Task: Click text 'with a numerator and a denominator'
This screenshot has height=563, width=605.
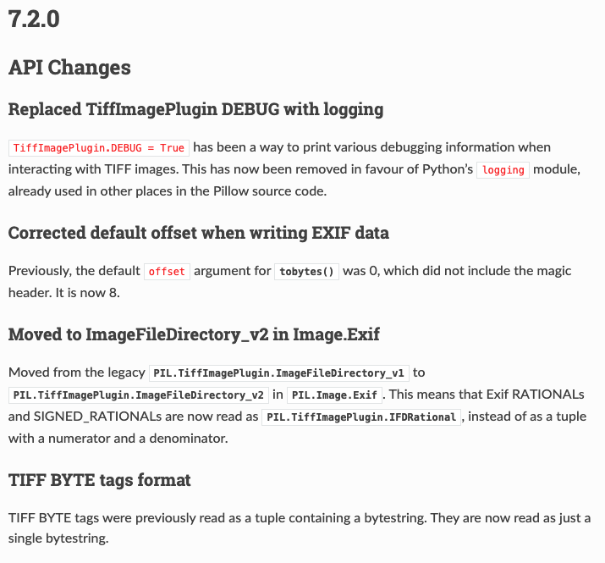Action: (x=118, y=439)
